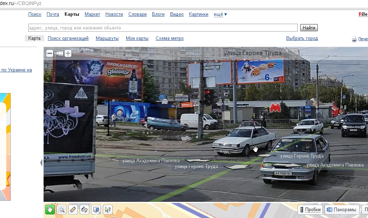
Task: Click улица Героев Труда label beside silver car
Action: pos(302,156)
